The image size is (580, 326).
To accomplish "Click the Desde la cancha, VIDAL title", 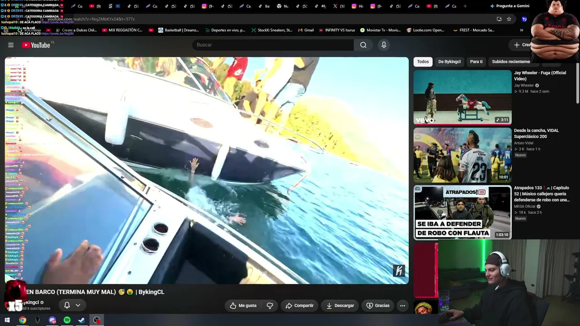I will click(x=536, y=134).
